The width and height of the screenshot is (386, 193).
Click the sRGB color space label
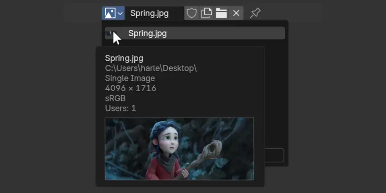coord(115,98)
